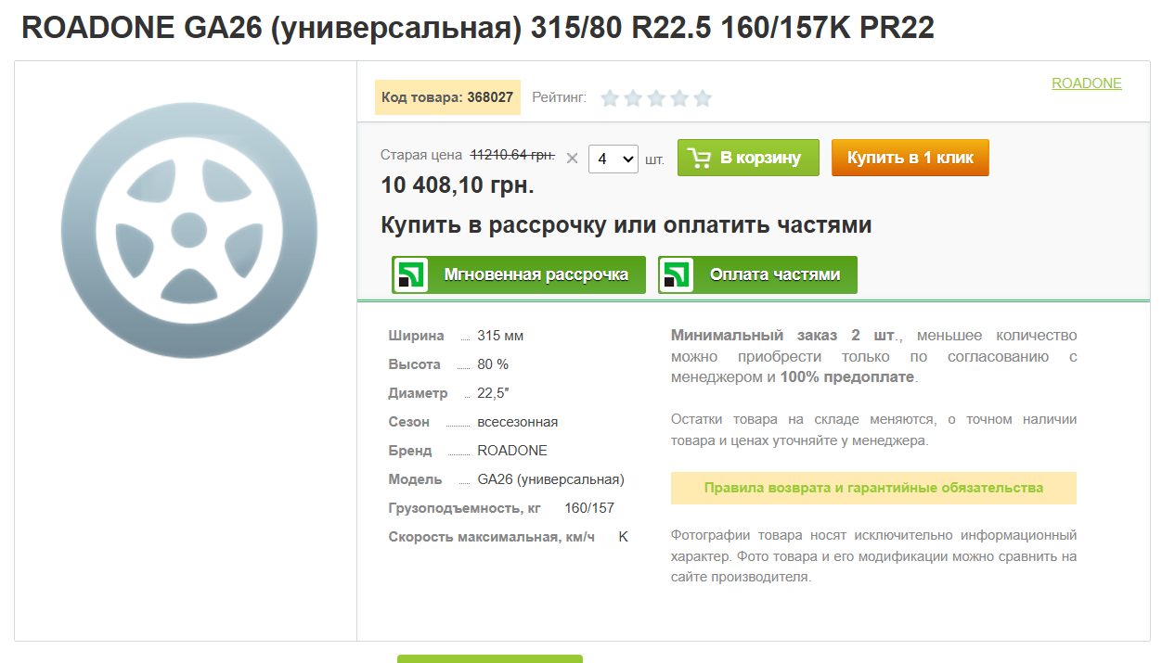Choose Мгновенная рассрочка payment option

[519, 275]
